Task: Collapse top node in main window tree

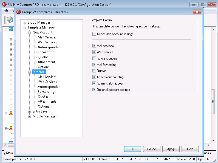Action: pos(6,30)
